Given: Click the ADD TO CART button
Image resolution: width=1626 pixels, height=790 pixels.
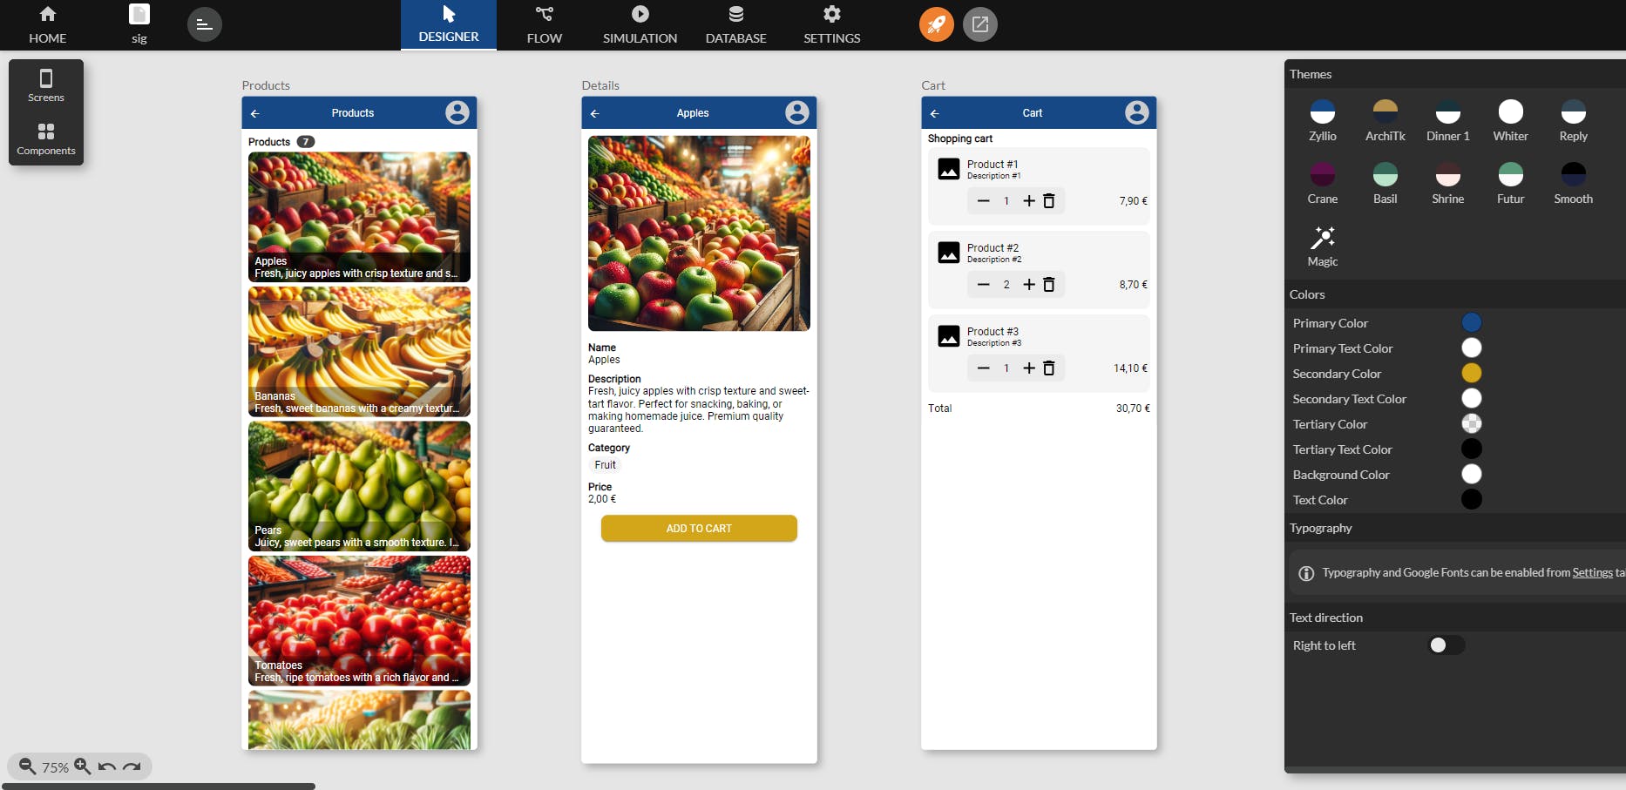Looking at the screenshot, I should pos(699,529).
